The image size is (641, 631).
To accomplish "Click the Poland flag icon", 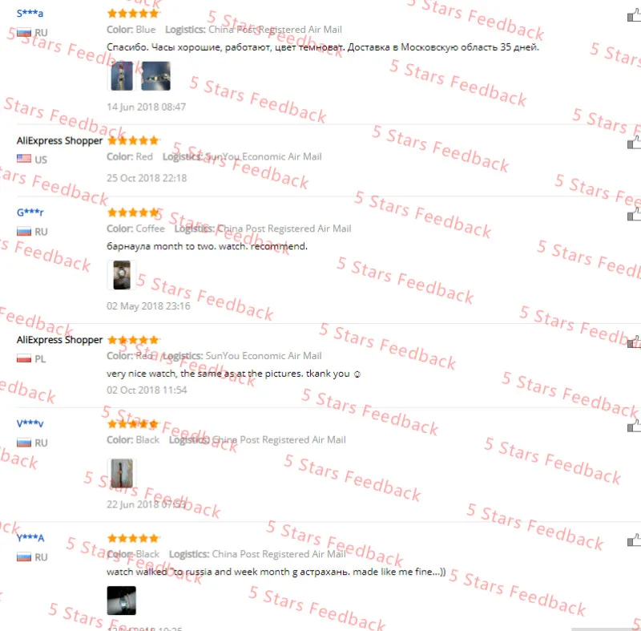I will [x=24, y=358].
